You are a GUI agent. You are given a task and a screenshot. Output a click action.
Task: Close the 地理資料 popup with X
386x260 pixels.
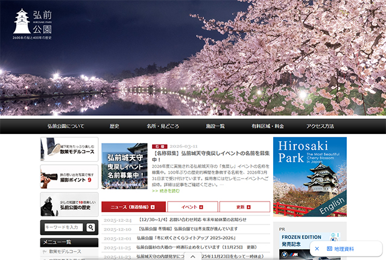tap(317, 249)
